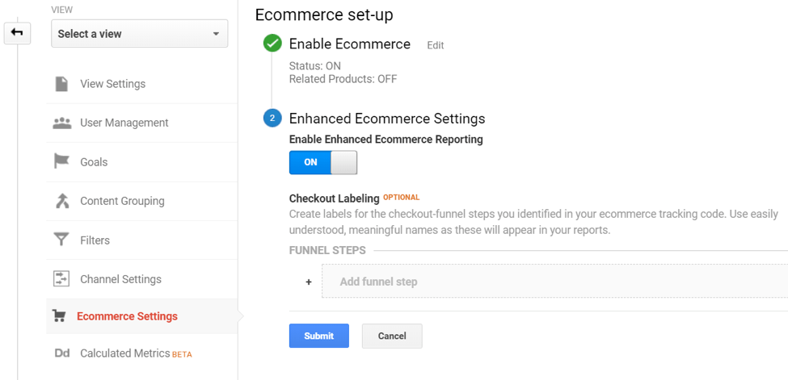Click the Calculated Metrics Dd icon
The image size is (788, 380).
(61, 353)
